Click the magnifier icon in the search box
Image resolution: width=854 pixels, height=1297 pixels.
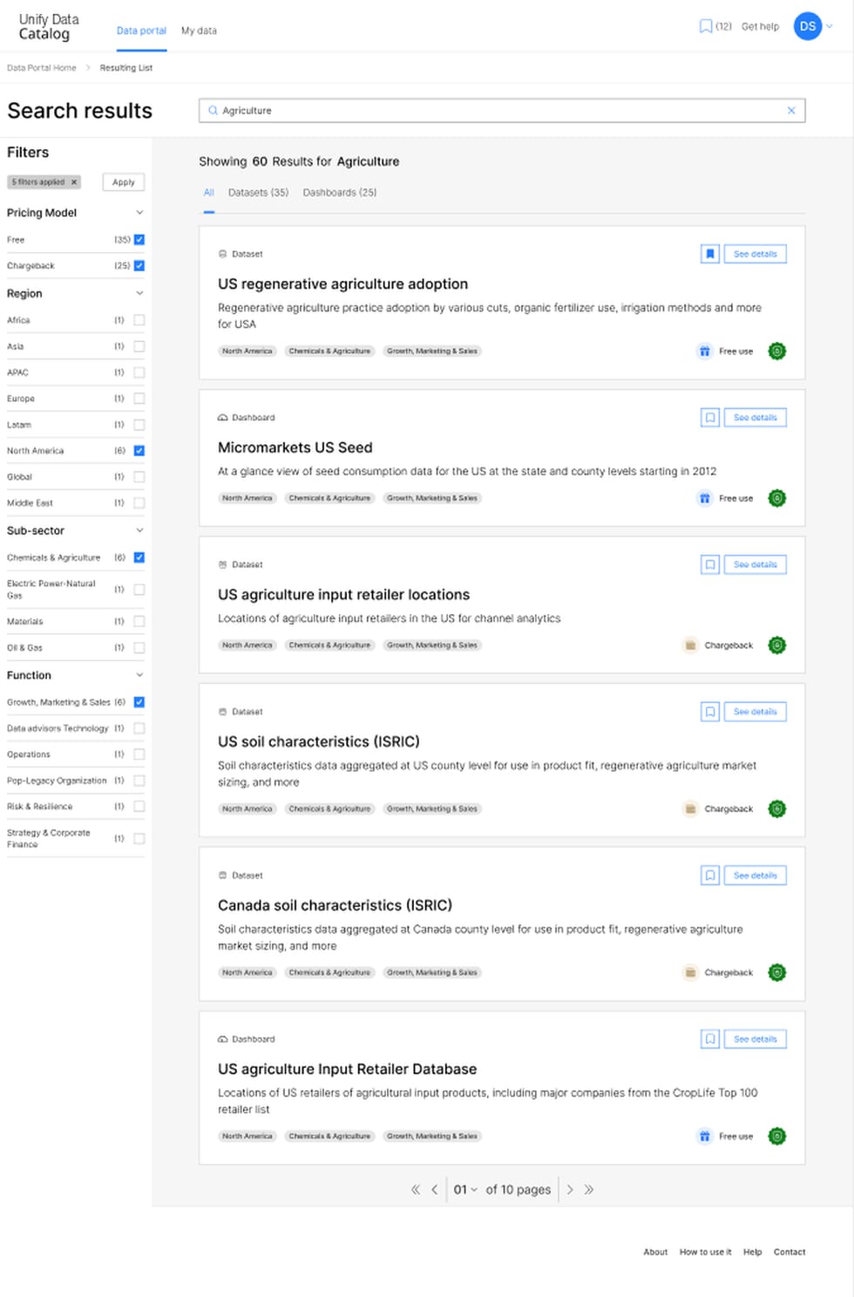(x=213, y=111)
